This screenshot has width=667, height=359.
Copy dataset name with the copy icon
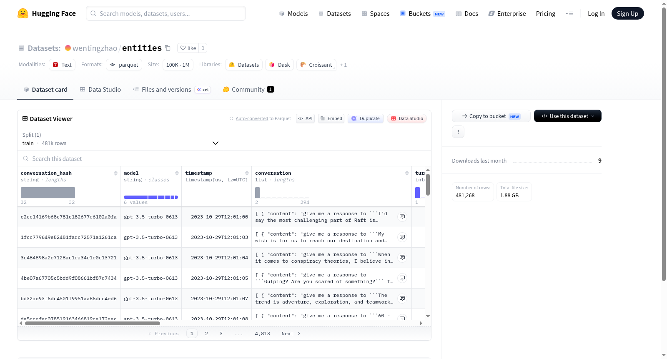[x=168, y=48]
